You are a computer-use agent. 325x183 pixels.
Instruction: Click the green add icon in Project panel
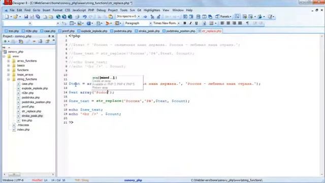point(6,41)
